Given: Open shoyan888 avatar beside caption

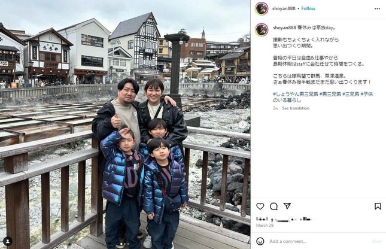Looking at the screenshot, I should (x=262, y=30).
